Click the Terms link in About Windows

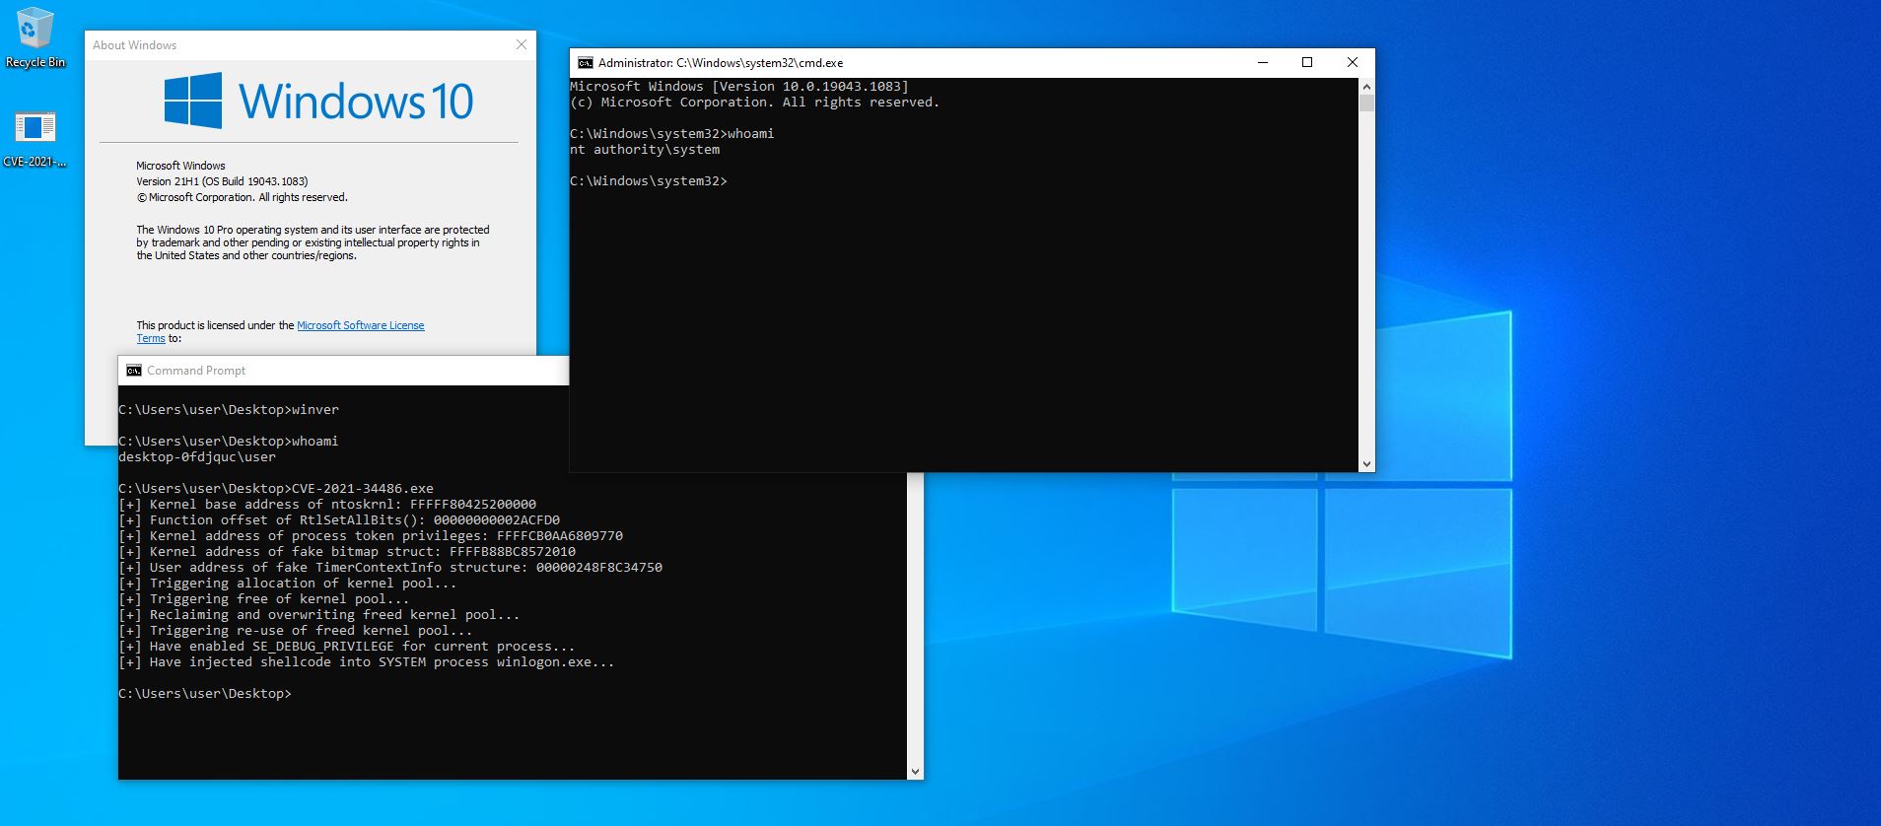point(151,338)
